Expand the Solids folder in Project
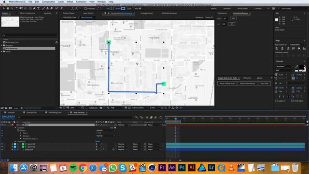Viewport: 309px width, 174px height. tap(2, 52)
